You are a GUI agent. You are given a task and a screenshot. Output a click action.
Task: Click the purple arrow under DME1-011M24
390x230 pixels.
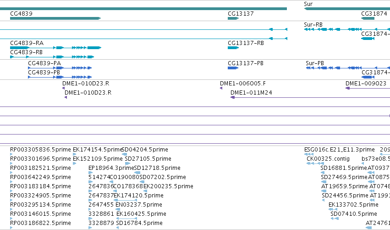(x=310, y=97)
